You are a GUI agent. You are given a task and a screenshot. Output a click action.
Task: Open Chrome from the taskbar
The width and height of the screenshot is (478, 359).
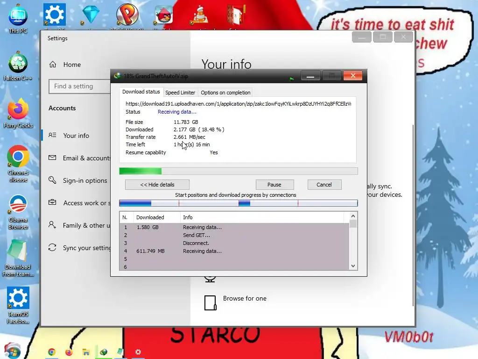click(x=51, y=352)
